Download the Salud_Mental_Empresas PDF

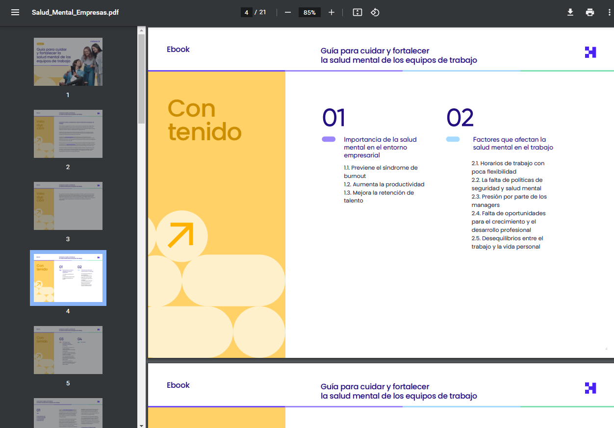click(x=570, y=12)
